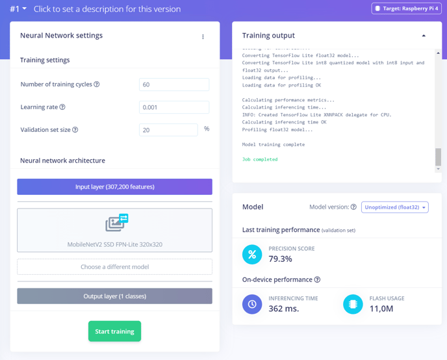447x360 pixels.
Task: Click the help icon next to Learning rate
Action: point(62,107)
